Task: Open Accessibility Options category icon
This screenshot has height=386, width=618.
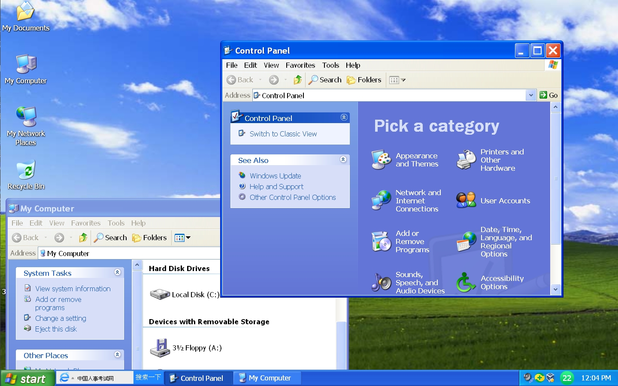Action: pos(467,283)
